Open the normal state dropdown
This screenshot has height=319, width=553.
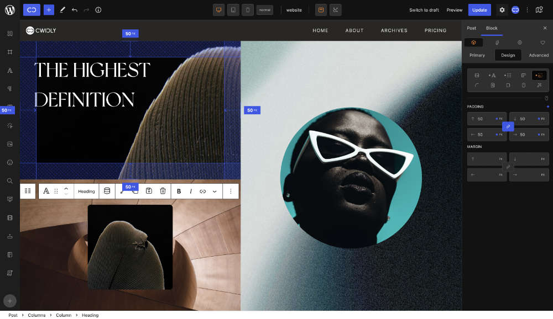point(265,10)
